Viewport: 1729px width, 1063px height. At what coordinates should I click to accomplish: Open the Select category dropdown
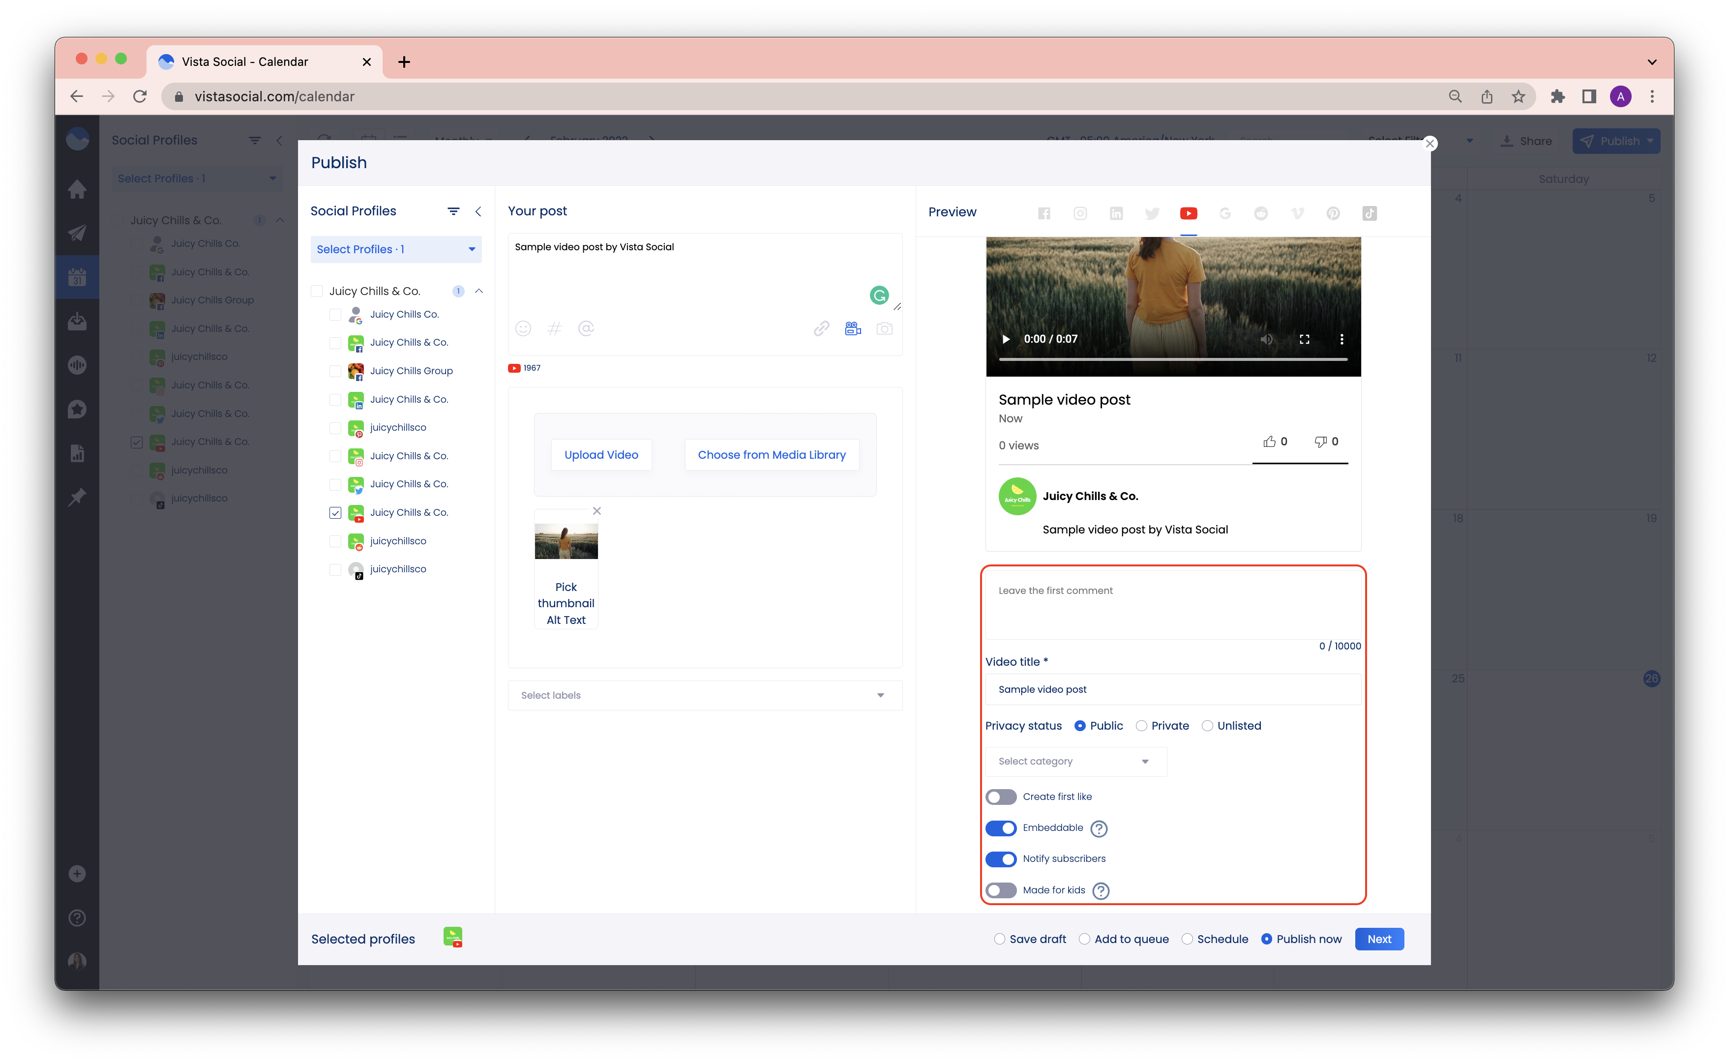pos(1075,762)
